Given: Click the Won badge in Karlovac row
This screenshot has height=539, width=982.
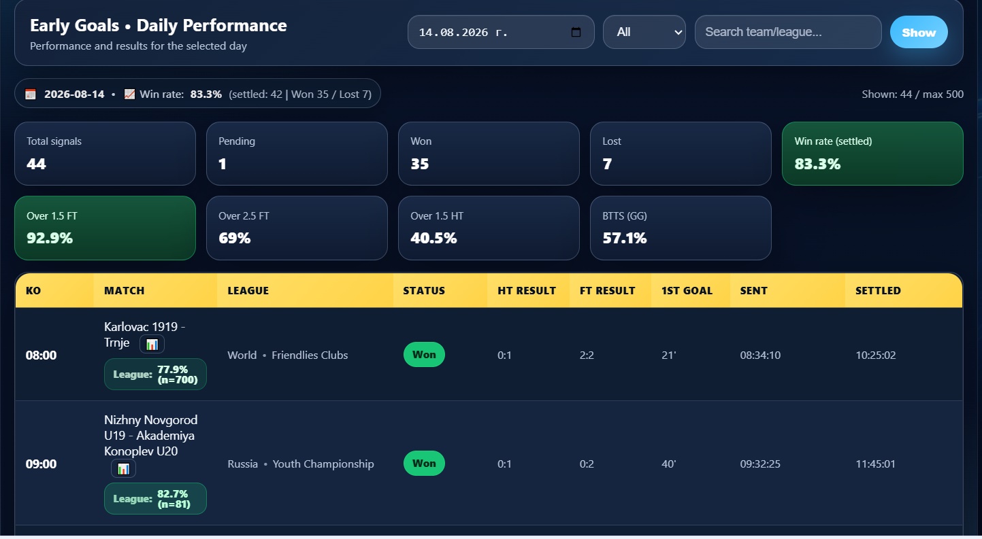Looking at the screenshot, I should [x=424, y=354].
